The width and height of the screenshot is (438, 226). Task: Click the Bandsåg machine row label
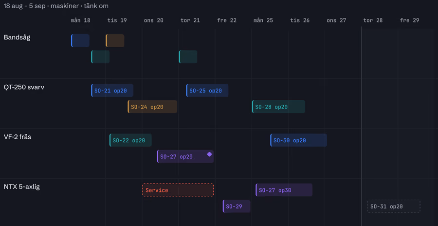click(17, 37)
